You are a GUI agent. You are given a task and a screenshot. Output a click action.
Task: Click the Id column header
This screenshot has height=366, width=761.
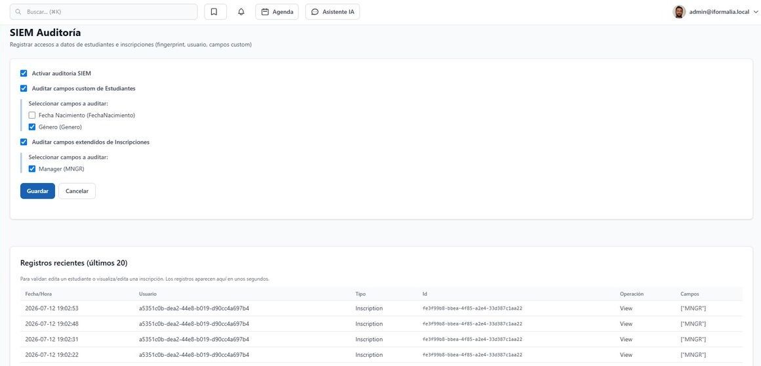coord(424,294)
